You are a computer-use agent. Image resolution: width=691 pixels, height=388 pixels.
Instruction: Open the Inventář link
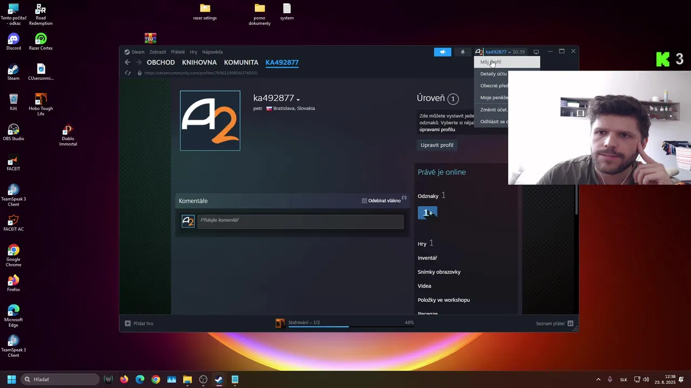[427, 258]
